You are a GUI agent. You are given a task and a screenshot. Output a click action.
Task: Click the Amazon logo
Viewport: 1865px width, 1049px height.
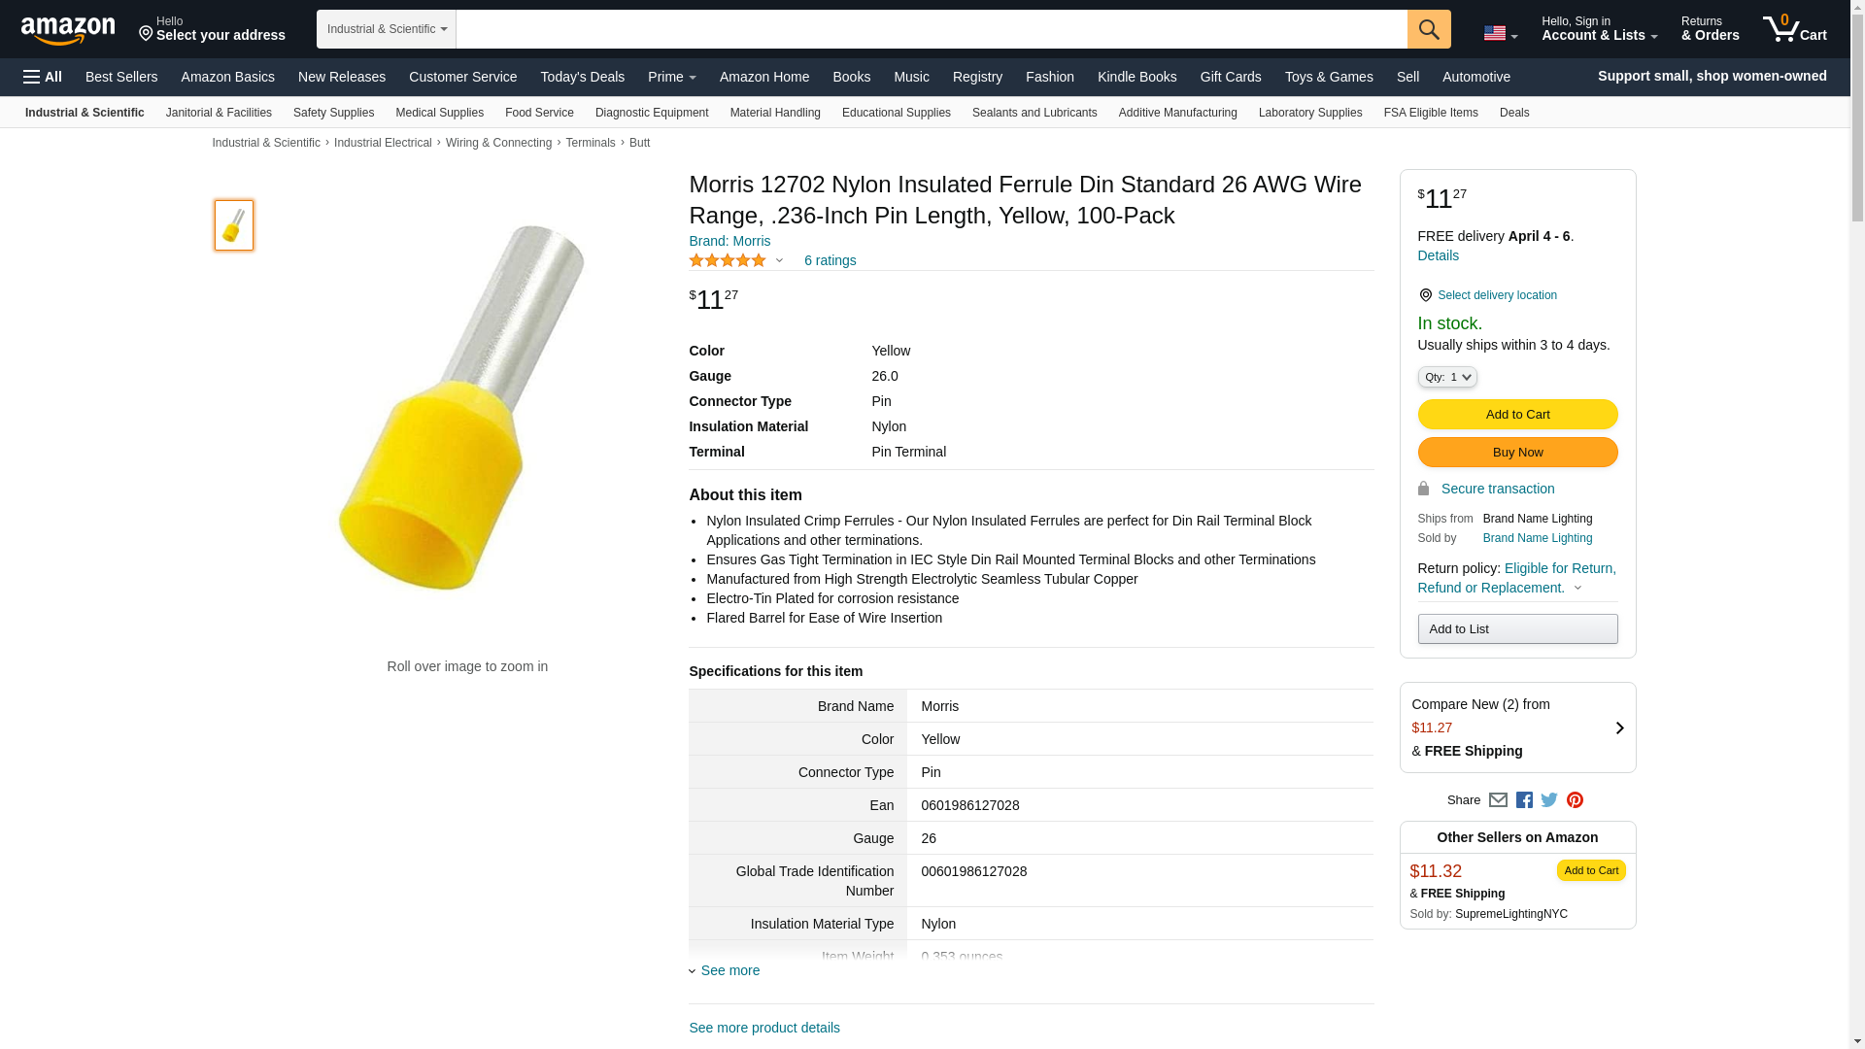click(x=68, y=30)
